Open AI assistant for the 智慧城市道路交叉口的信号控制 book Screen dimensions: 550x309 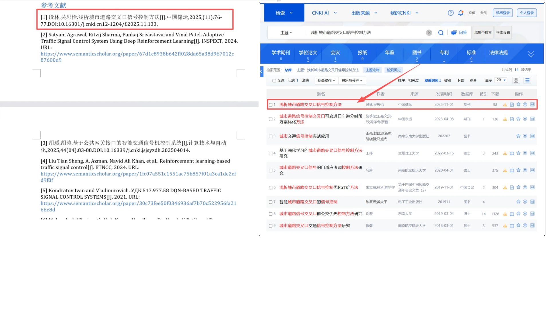(x=532, y=202)
